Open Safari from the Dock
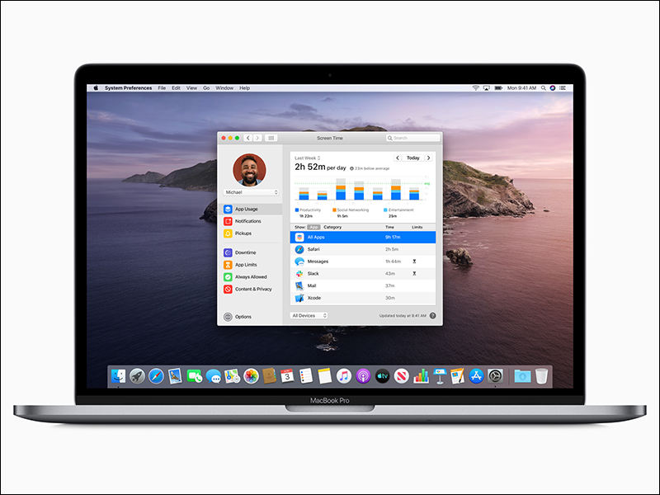 156,376
